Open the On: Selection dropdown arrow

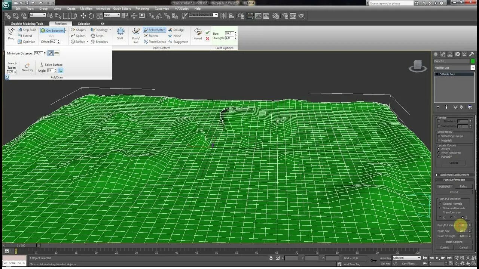pyautogui.click(x=66, y=31)
